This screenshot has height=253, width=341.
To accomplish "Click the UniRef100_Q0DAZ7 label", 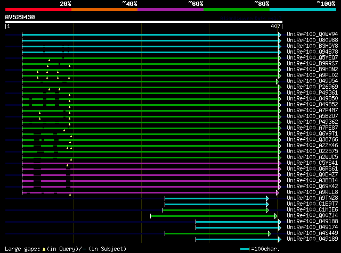I will [x=312, y=175].
